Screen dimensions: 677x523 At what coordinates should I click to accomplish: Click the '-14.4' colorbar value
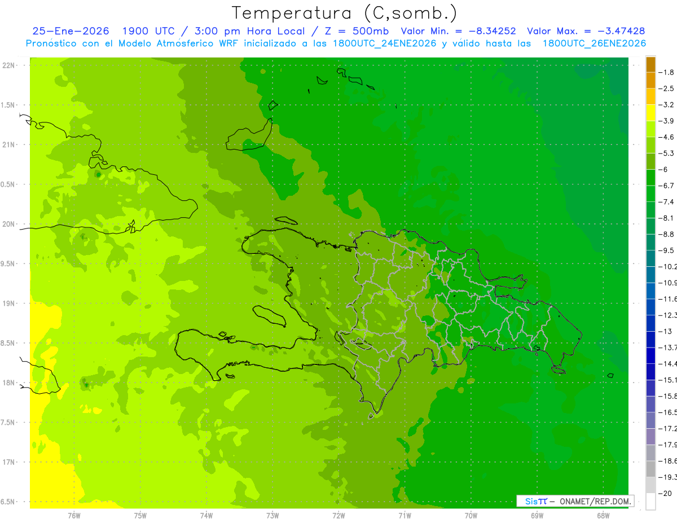coord(667,364)
